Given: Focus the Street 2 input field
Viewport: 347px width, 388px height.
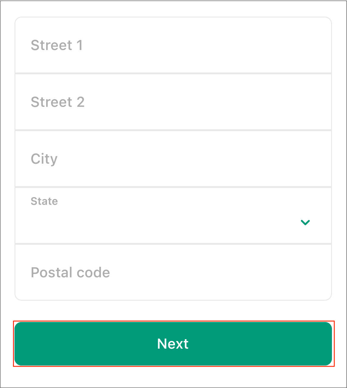Looking at the screenshot, I should pos(173,102).
